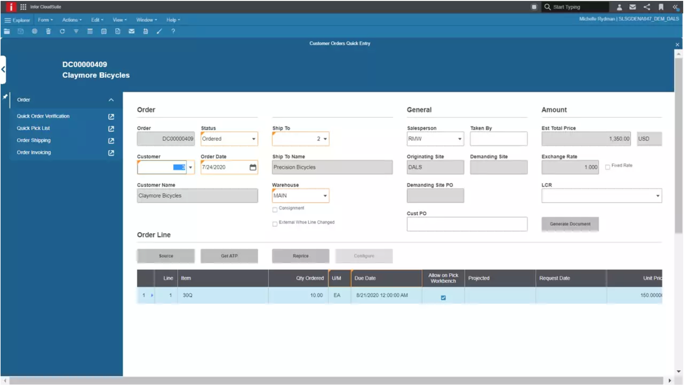Click the refresh toolbar icon
685x385 pixels.
click(x=62, y=31)
